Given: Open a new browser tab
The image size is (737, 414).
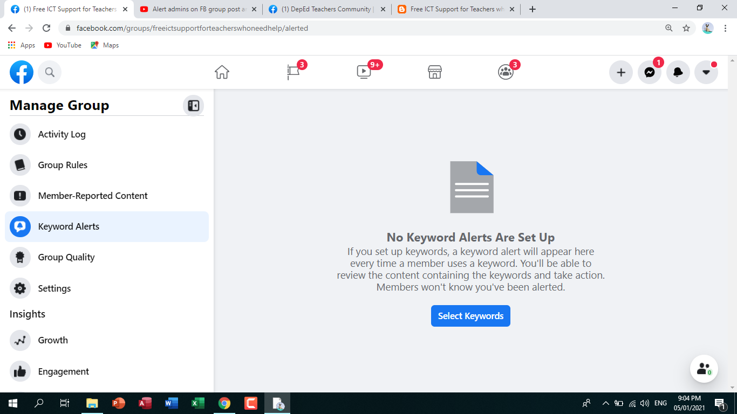Looking at the screenshot, I should (533, 9).
